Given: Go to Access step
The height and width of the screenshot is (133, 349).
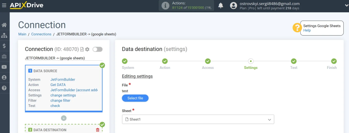Looking at the screenshot, I should point(208,61).
